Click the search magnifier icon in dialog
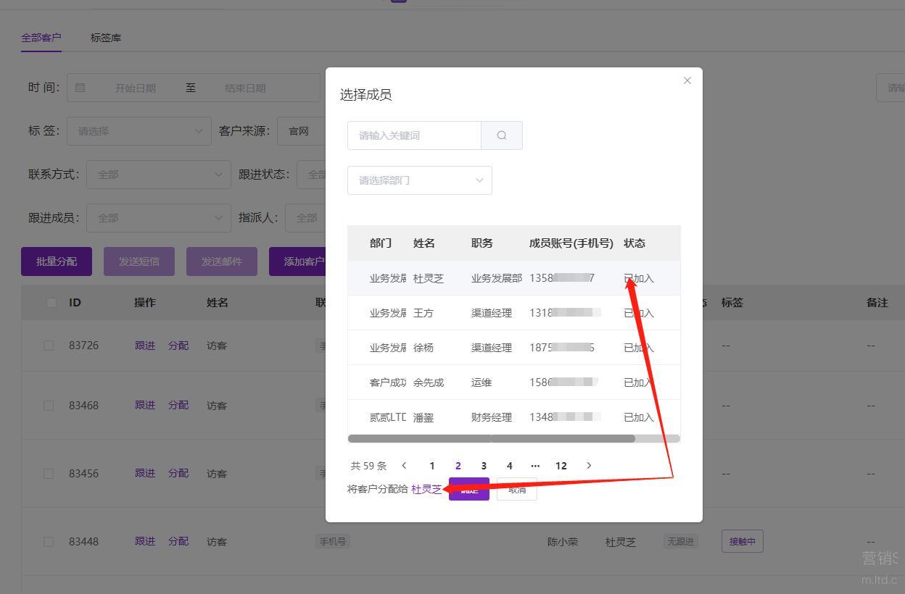Screen dimensions: 905x594 click(502, 135)
